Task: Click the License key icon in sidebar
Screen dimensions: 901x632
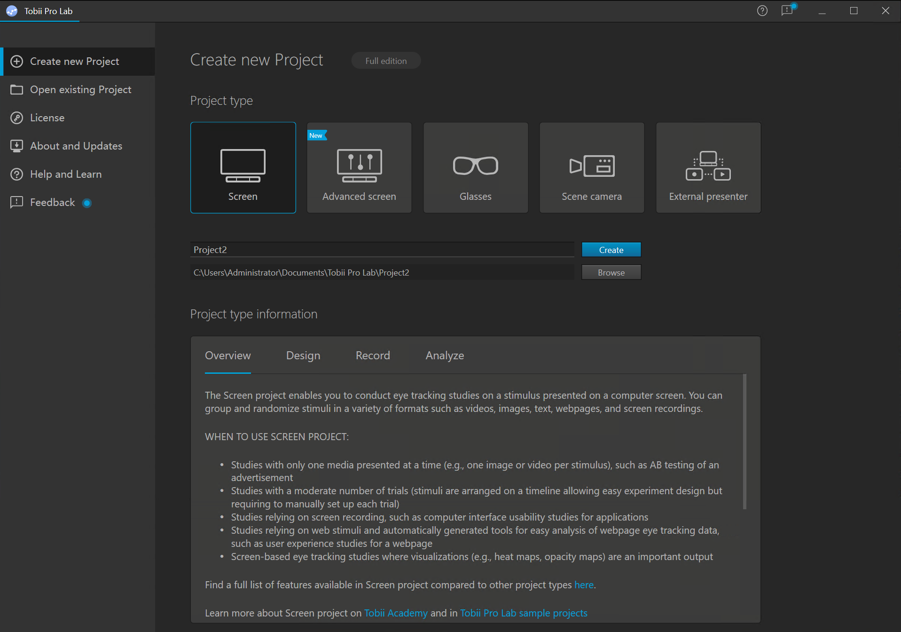Action: point(17,118)
